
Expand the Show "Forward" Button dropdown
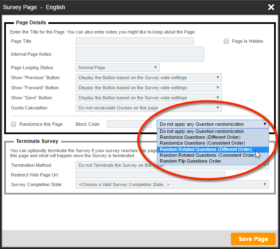(148, 88)
